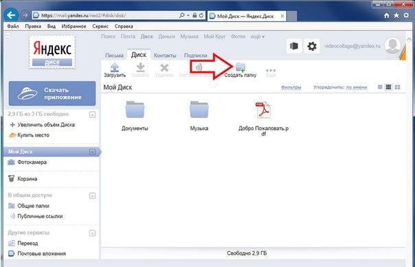415x267 pixels.
Task: Select the large icons view toggle
Action: click(x=397, y=87)
